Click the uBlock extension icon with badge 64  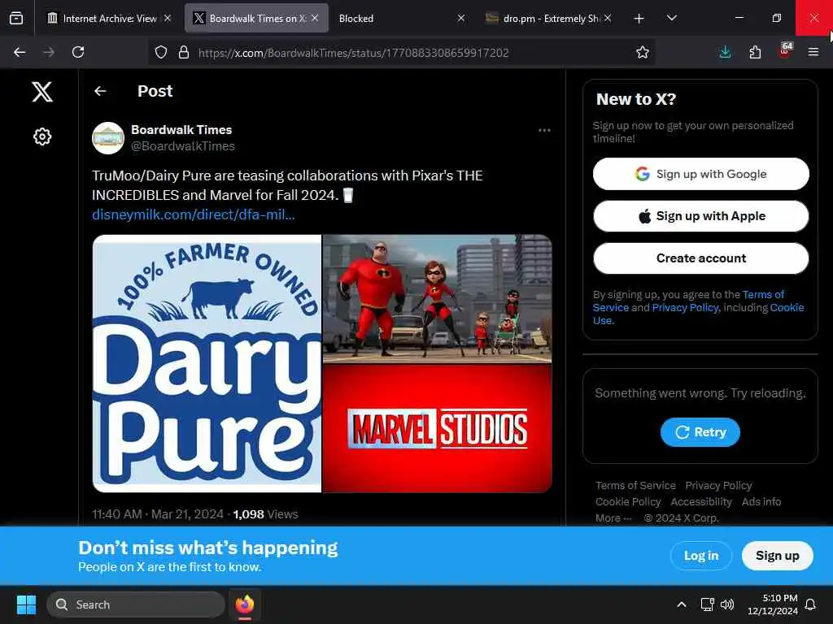[785, 51]
